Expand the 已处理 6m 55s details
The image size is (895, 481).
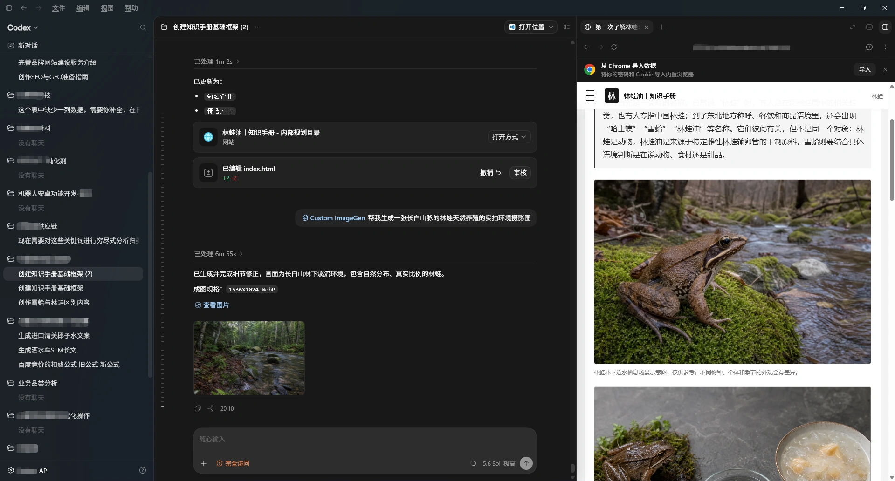tap(219, 254)
